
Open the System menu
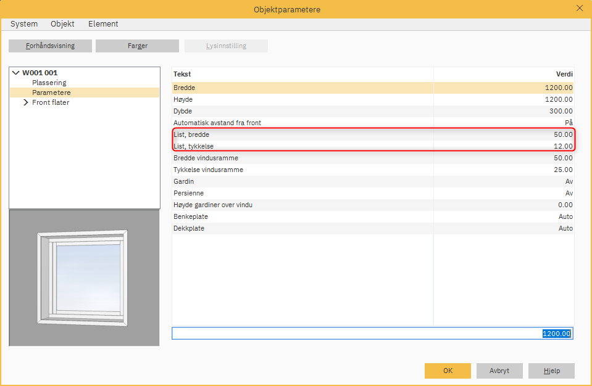[x=24, y=24]
